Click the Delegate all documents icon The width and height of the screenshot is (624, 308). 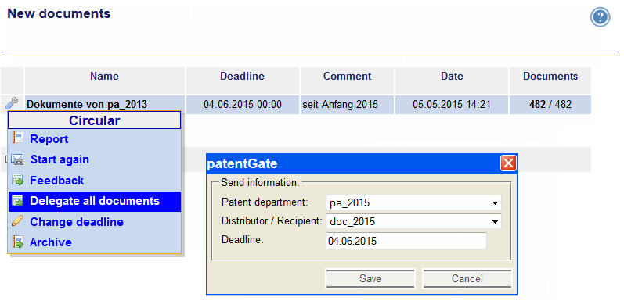[17, 201]
